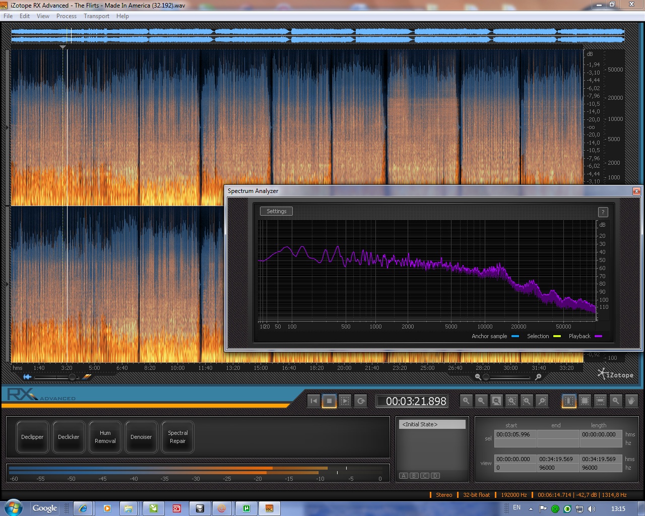Open Spectrum Analyzer help question mark
645x516 pixels.
[603, 212]
